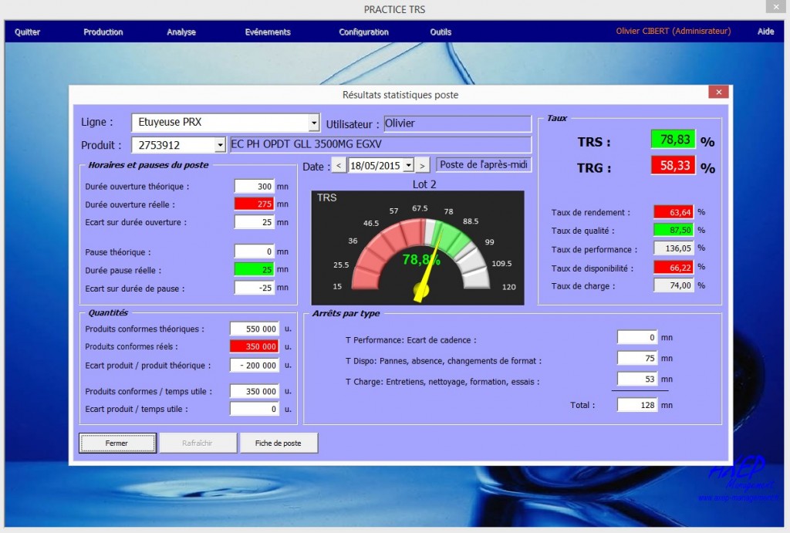Image resolution: width=790 pixels, height=533 pixels.
Task: Click the Olivier CIBERT administrator label
Action: click(673, 31)
